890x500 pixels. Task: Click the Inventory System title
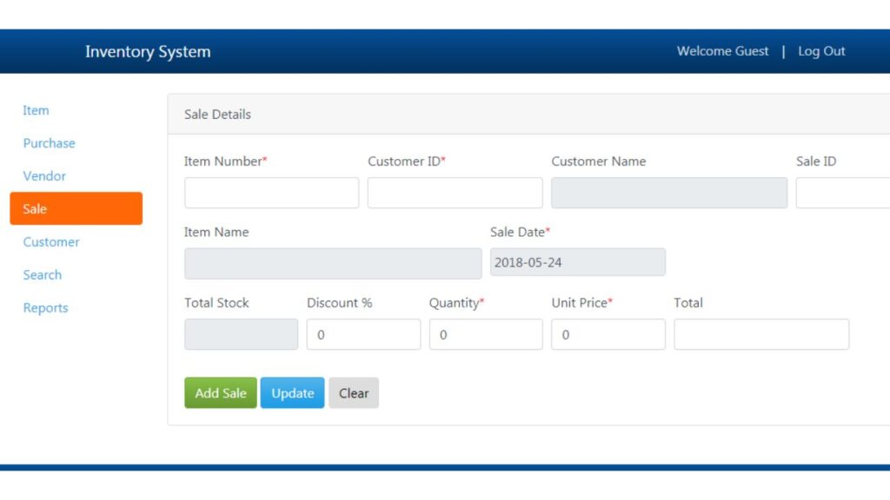coord(148,51)
